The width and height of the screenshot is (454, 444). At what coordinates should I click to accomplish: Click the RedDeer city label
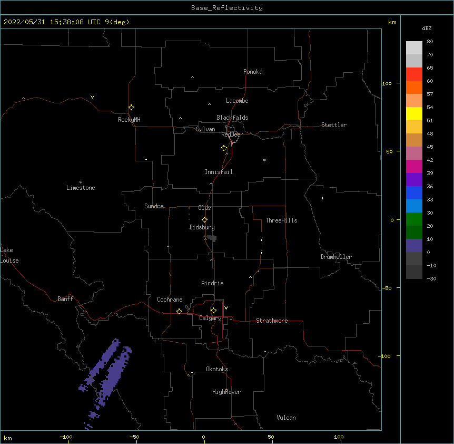pyautogui.click(x=232, y=134)
